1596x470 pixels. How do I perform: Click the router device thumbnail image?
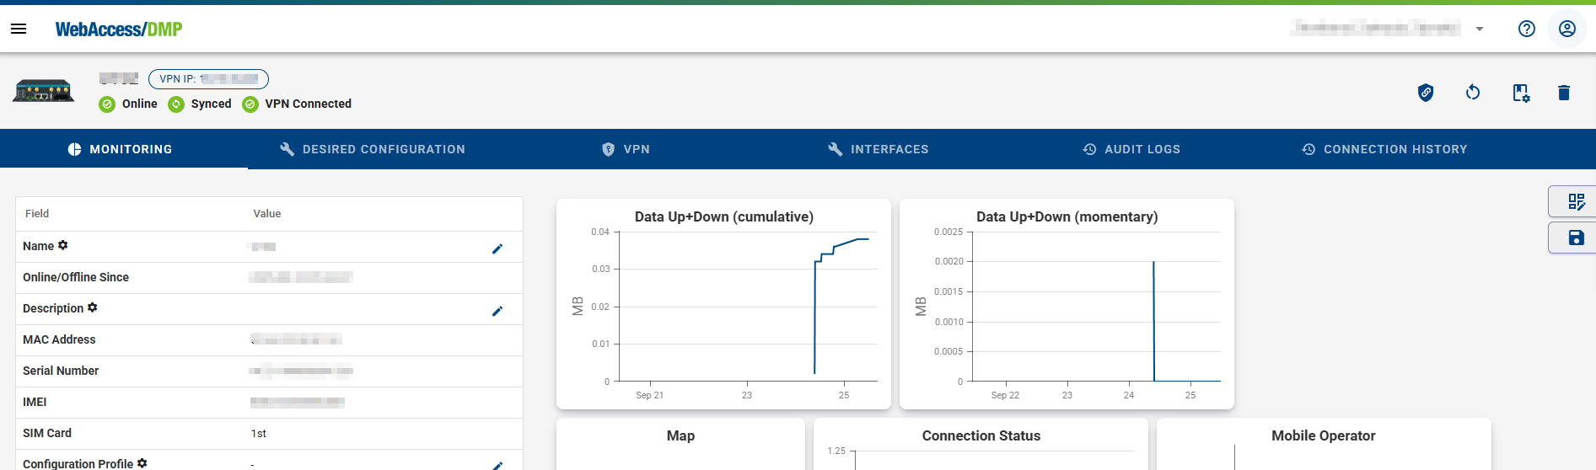coord(43,91)
